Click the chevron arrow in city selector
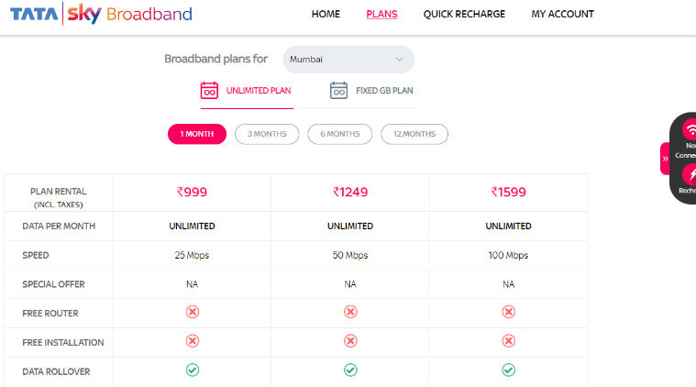Image resolution: width=696 pixels, height=387 pixels. pyautogui.click(x=399, y=59)
